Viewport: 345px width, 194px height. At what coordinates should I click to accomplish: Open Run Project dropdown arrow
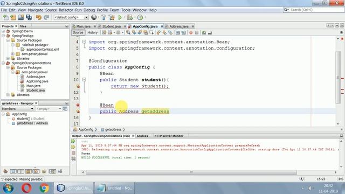125,17
